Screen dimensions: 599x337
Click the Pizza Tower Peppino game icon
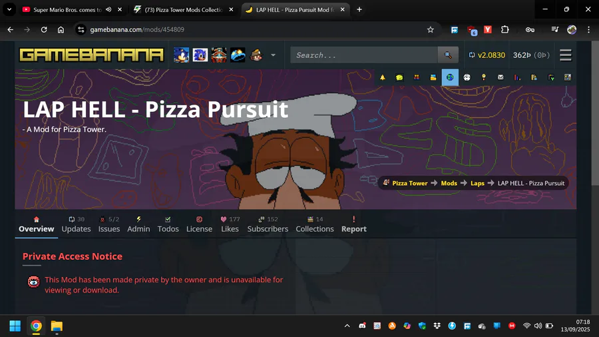click(256, 55)
